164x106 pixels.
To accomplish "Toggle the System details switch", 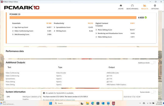I will 153,92.
